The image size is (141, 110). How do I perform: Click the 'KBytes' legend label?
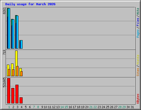[x=138, y=99]
